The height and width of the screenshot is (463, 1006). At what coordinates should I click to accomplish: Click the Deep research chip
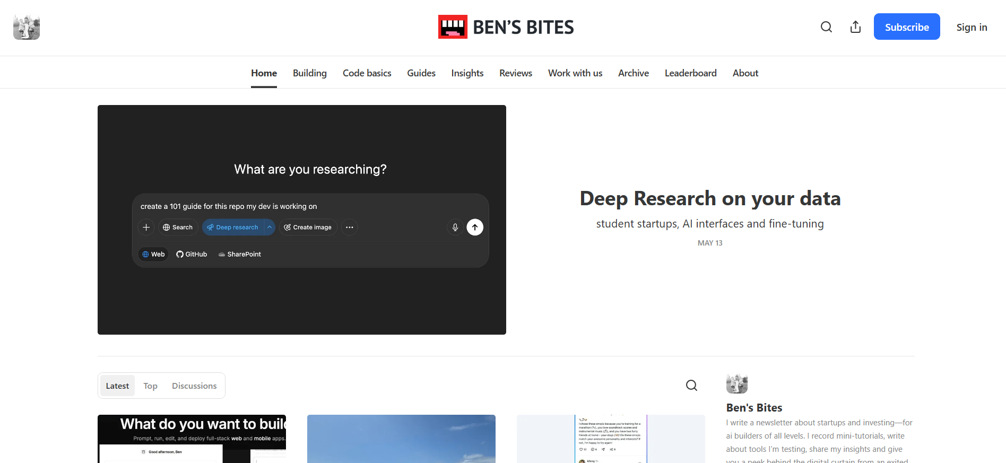233,228
